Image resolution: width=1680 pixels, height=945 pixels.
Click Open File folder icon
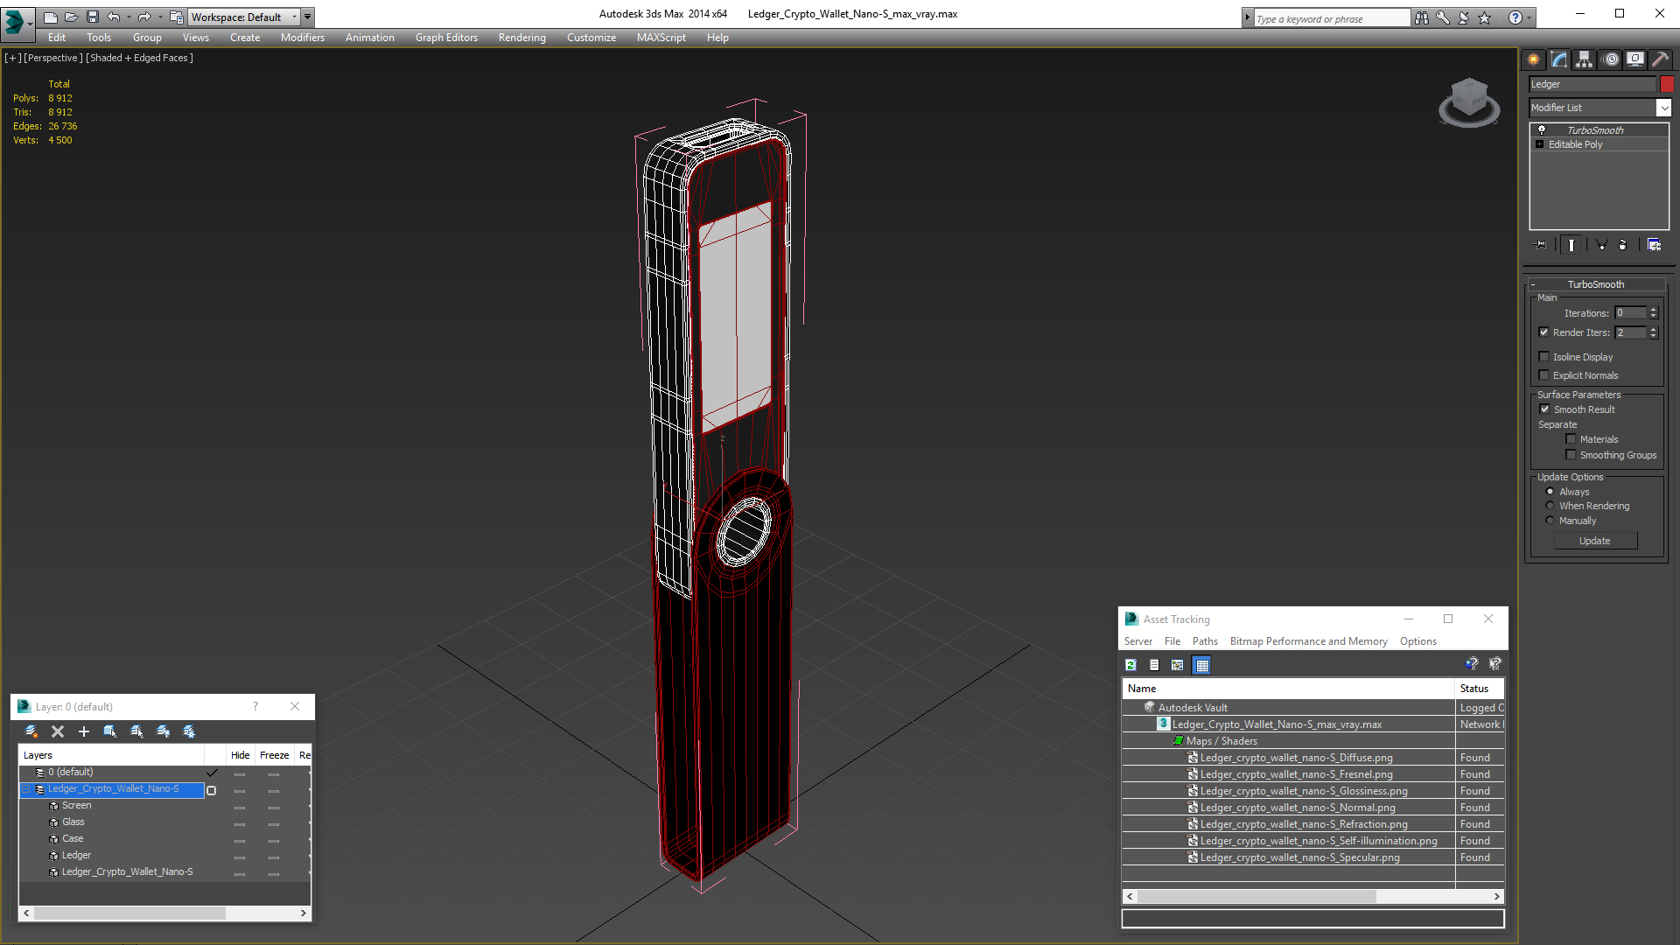coord(72,17)
